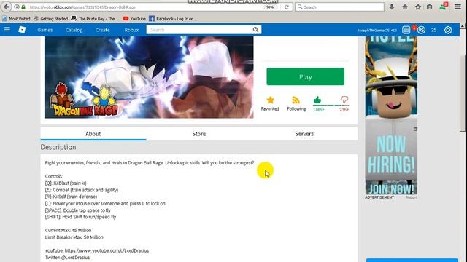The height and width of the screenshot is (262, 467).
Task: Toggle the Following feed icon
Action: [x=296, y=100]
